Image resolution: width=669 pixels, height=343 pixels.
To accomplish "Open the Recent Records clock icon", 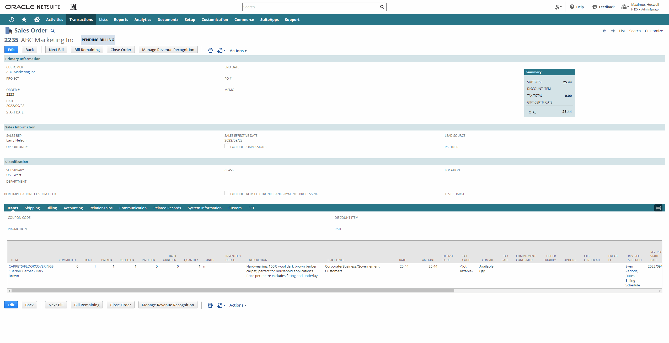I will (x=12, y=19).
